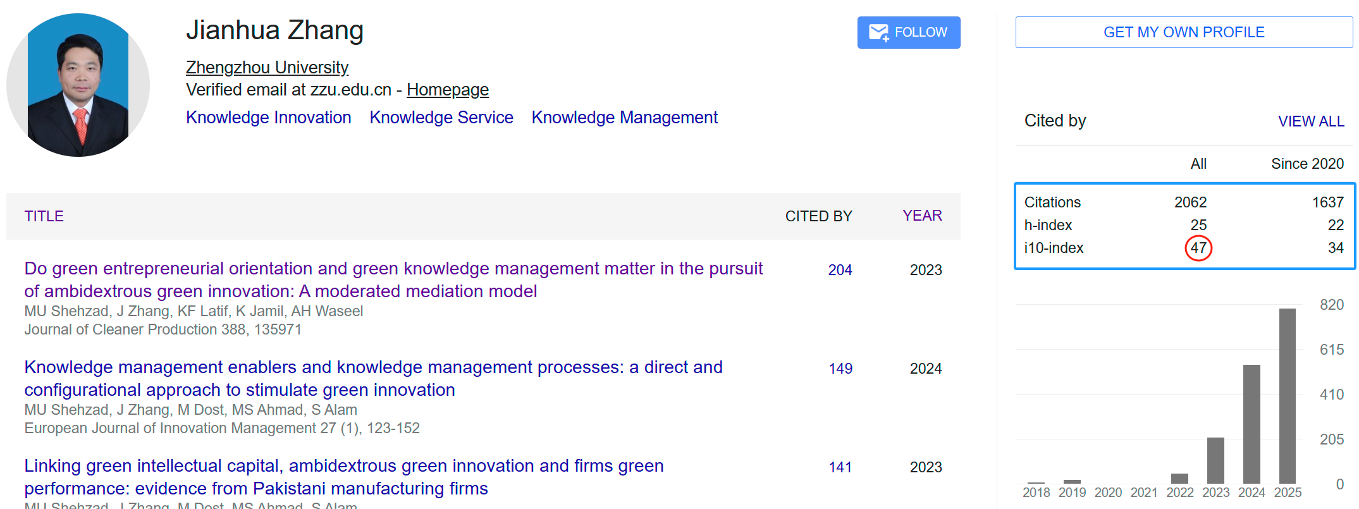The height and width of the screenshot is (509, 1359).
Task: Click the 2024 bar in citation chart
Action: (x=1251, y=424)
